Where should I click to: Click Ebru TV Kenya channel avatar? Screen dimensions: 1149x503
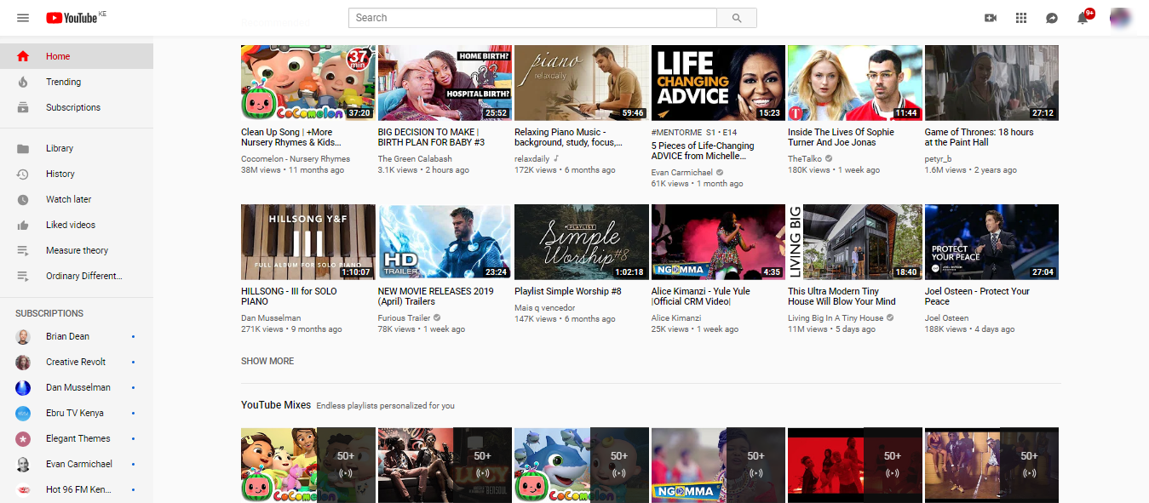[23, 413]
